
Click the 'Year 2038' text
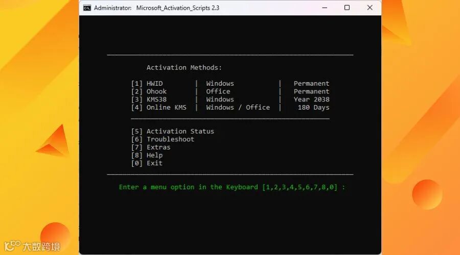pos(312,99)
